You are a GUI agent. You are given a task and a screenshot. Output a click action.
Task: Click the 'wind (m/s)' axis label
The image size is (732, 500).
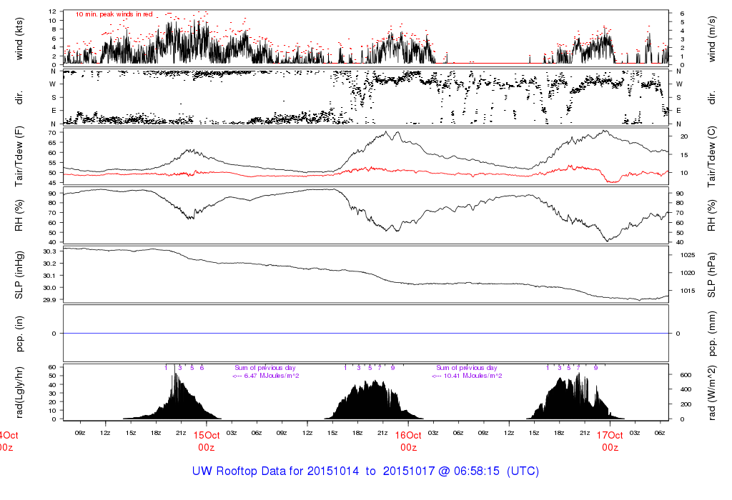tap(711, 39)
